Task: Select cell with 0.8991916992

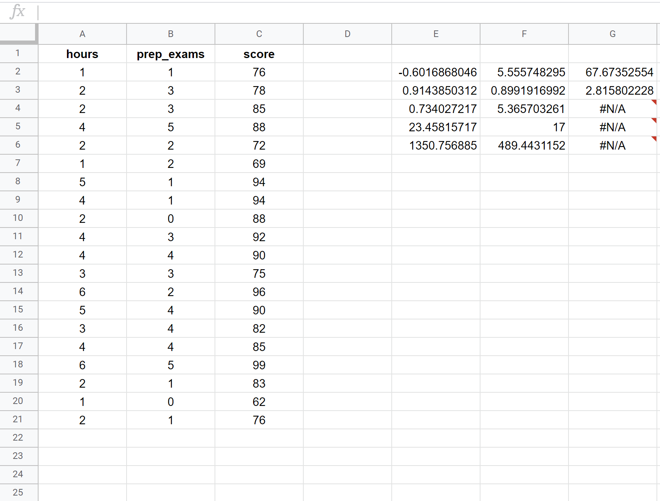Action: tap(524, 90)
